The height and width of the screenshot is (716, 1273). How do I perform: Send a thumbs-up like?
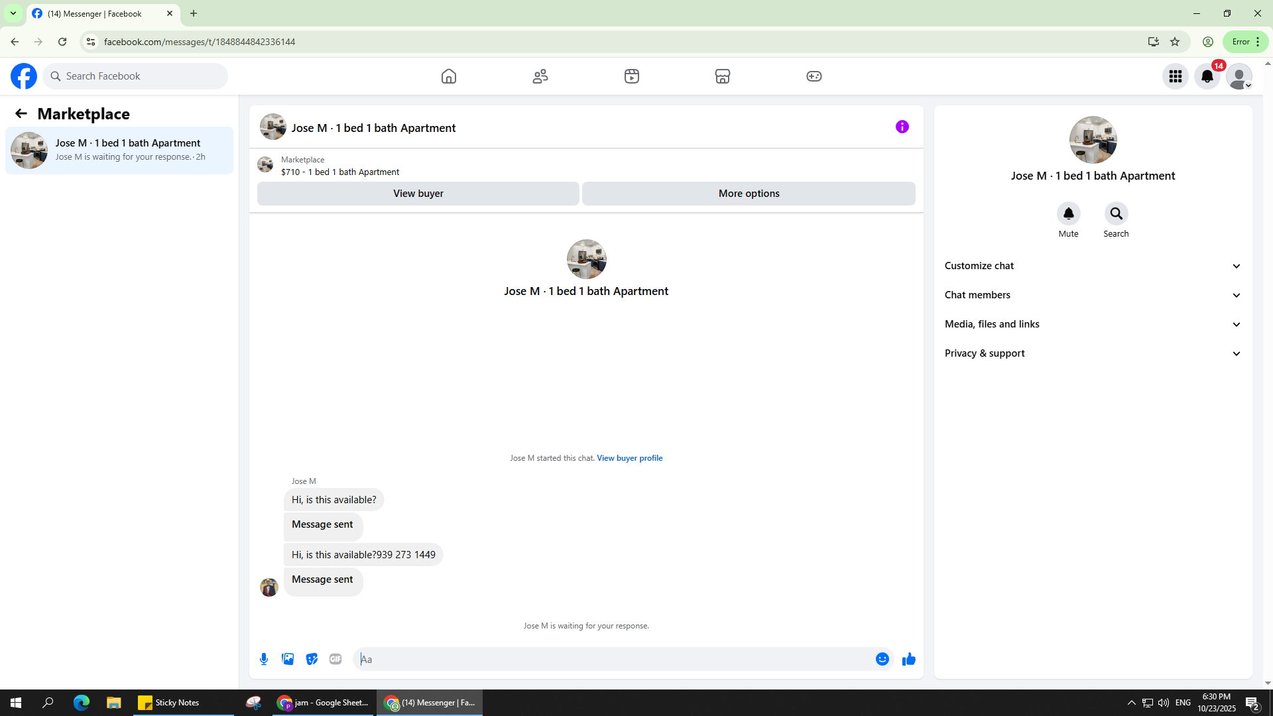coord(908,659)
